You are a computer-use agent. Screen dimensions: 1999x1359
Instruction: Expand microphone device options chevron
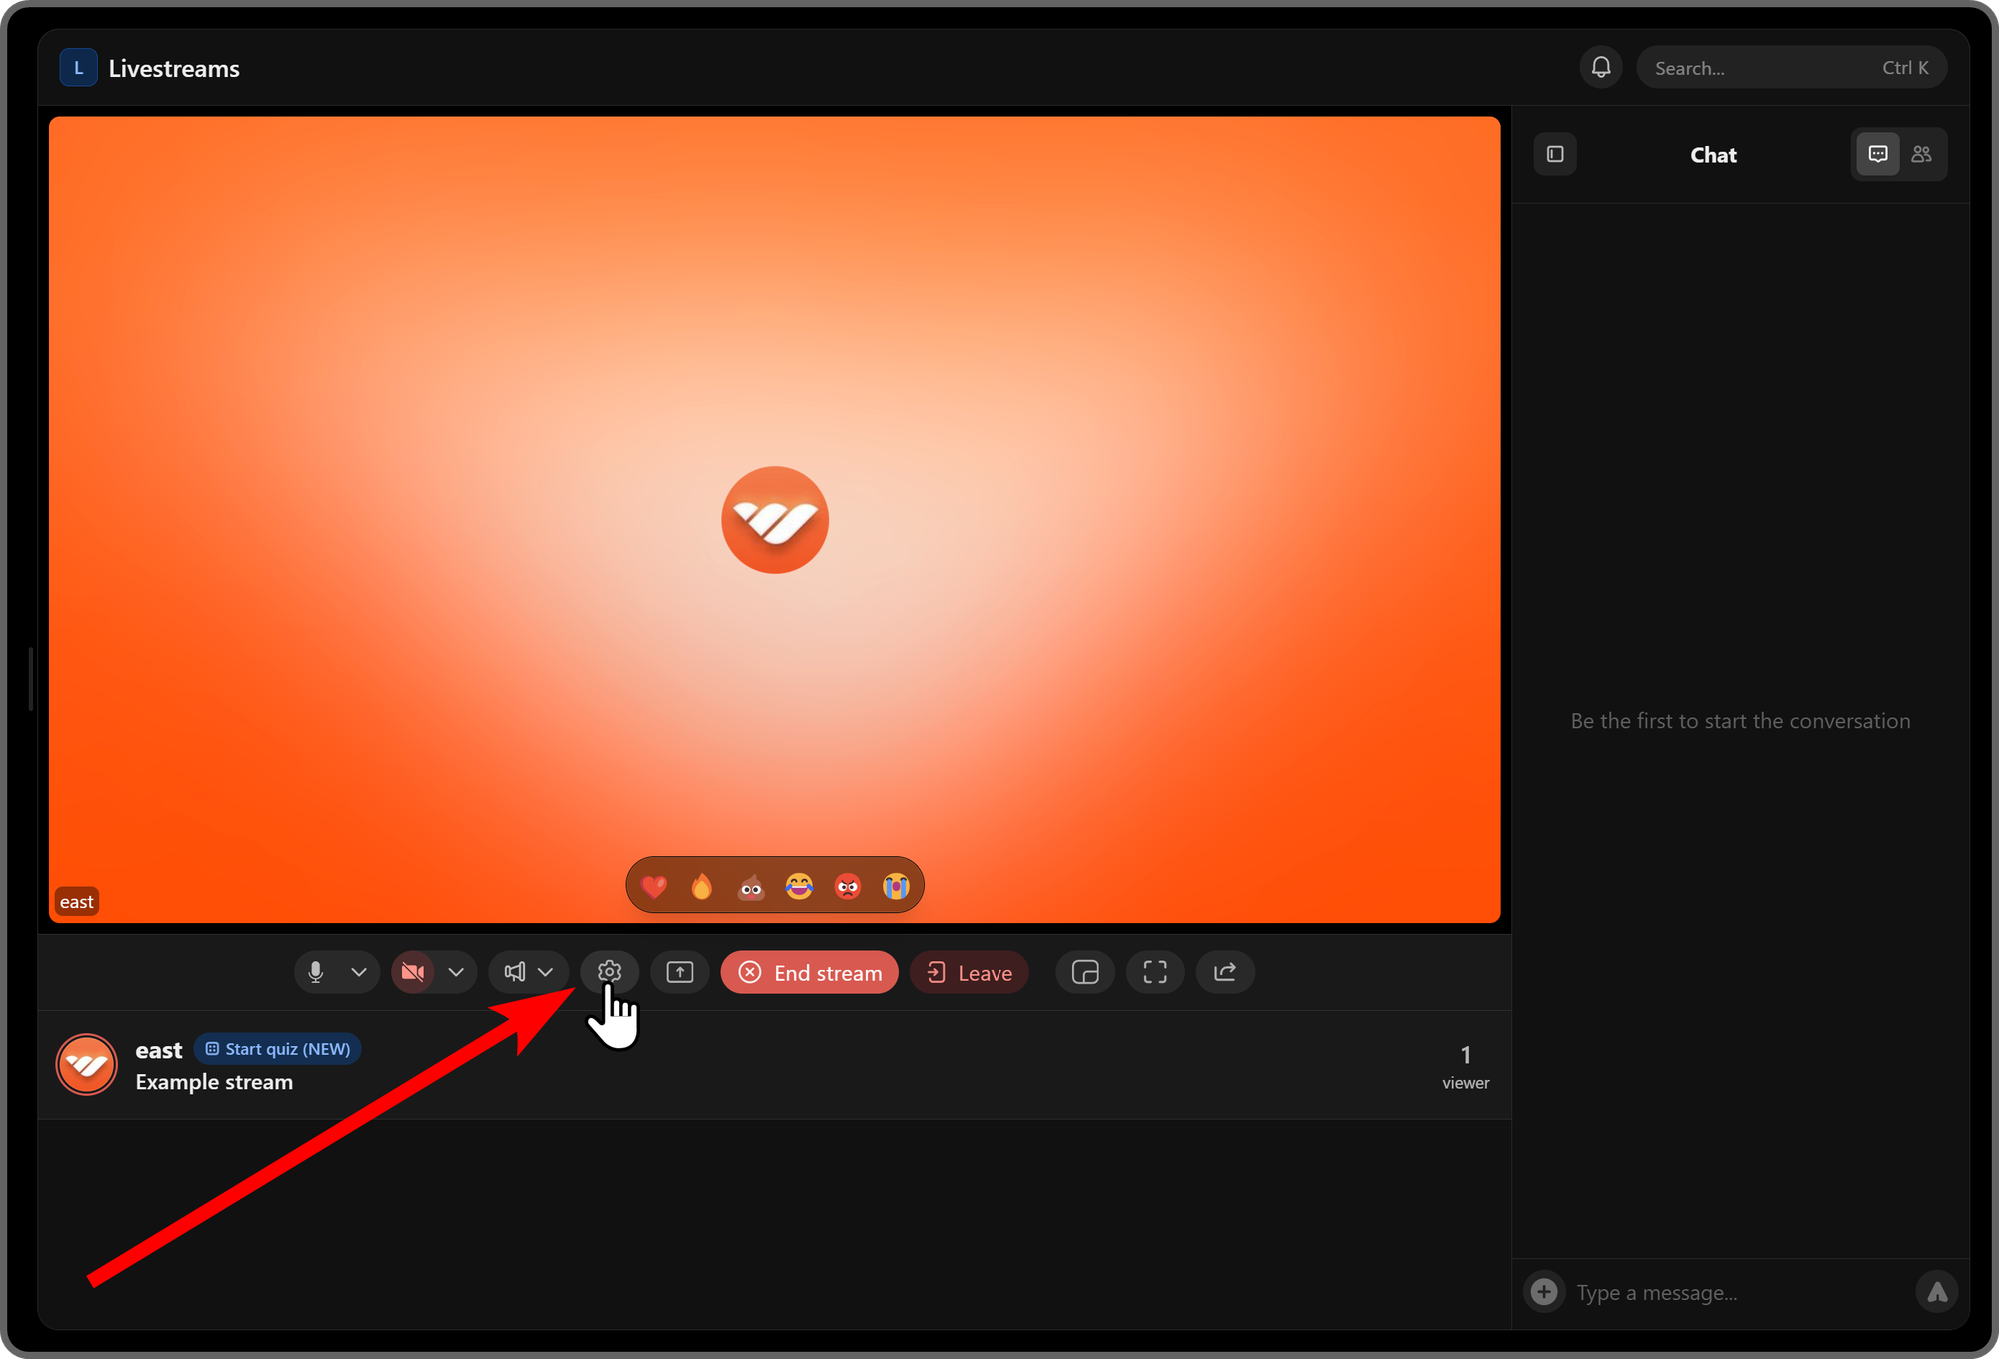click(359, 972)
